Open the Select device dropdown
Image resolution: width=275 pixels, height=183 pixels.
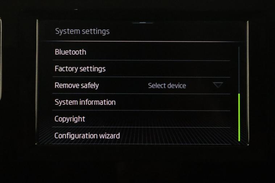[x=186, y=85]
